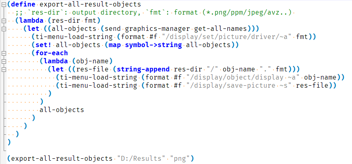The image size is (352, 164).
Task: Click 'get-all-names' text
Action: pyautogui.click(x=221, y=29)
